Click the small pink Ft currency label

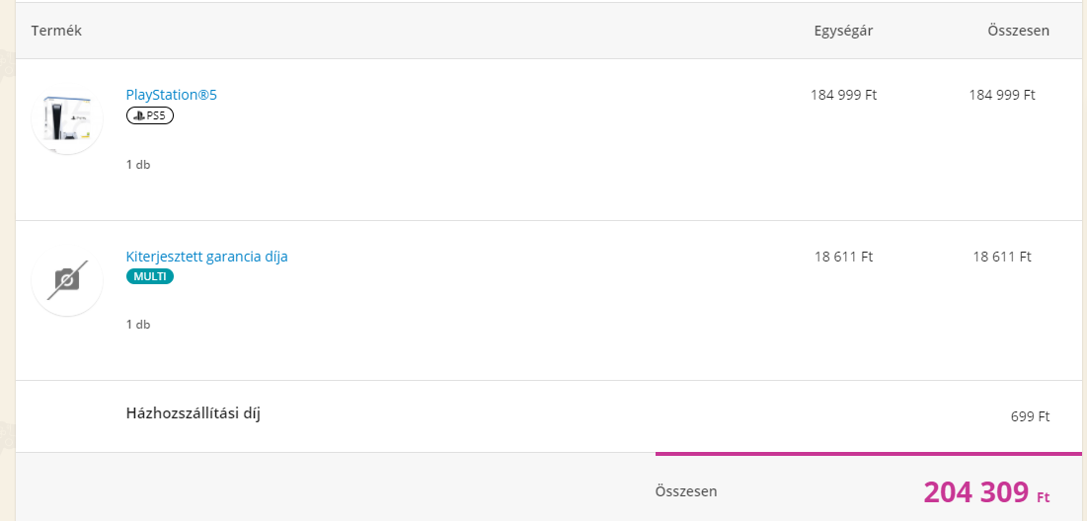[1043, 496]
